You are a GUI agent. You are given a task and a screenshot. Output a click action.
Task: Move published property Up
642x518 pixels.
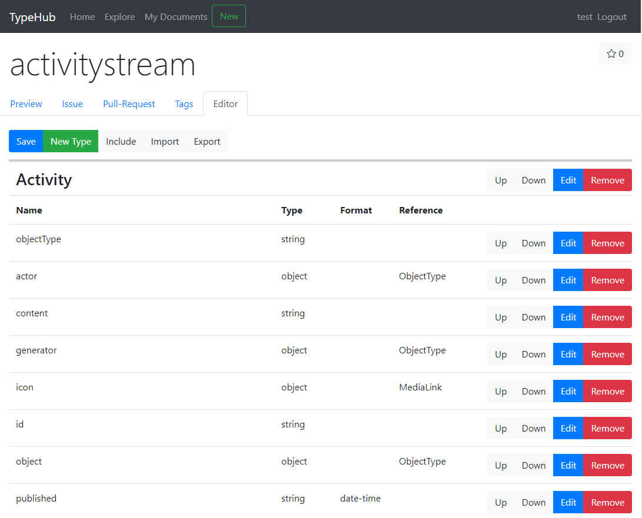point(501,502)
